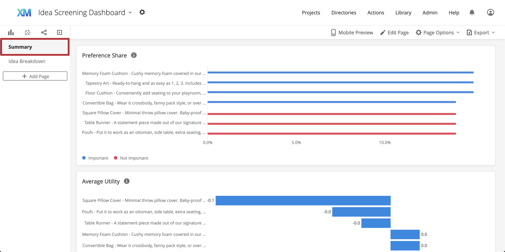Click the XM logo

[x=24, y=12]
